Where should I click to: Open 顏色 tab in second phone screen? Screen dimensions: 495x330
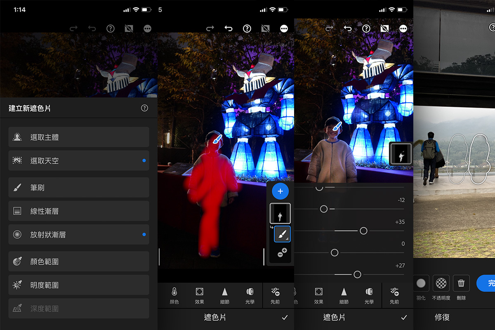click(x=174, y=295)
